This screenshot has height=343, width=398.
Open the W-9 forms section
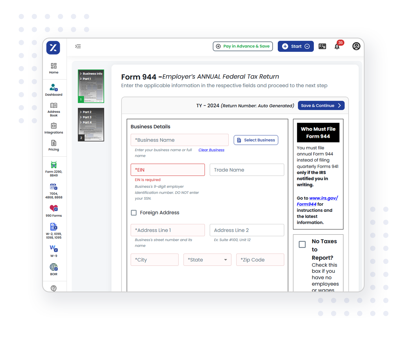(x=53, y=250)
